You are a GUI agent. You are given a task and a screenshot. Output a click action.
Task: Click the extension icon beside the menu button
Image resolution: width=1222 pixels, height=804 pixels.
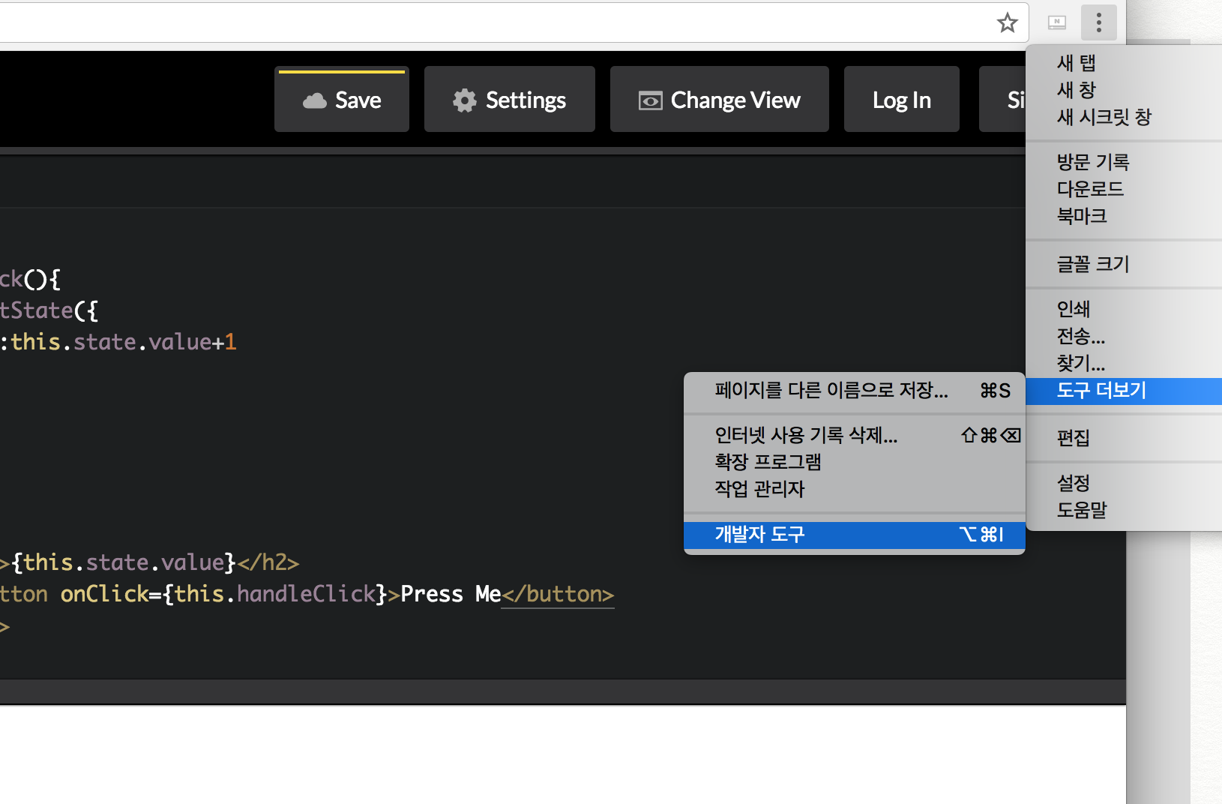1057,22
